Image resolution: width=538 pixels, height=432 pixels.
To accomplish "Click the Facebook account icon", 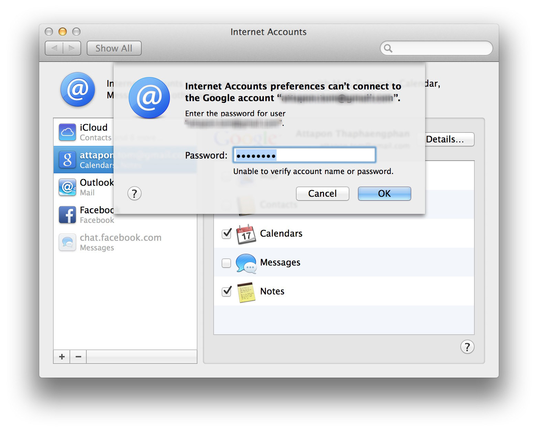I will 67,215.
